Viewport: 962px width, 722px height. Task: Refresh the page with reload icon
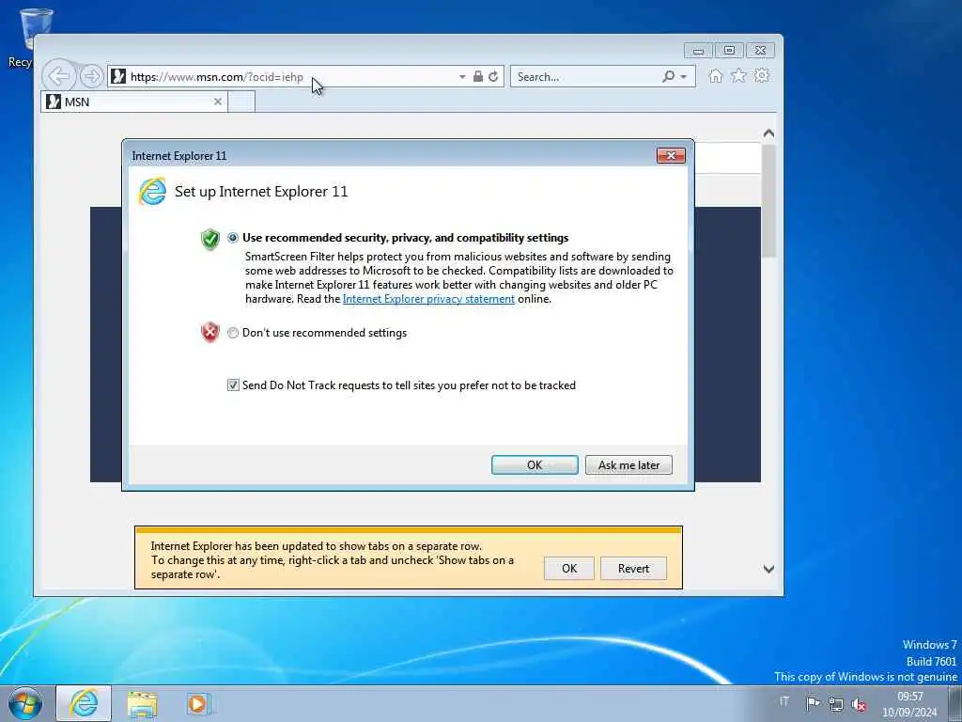coord(493,76)
